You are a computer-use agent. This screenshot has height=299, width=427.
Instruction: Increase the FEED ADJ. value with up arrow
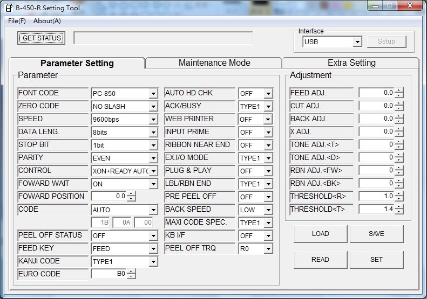click(x=399, y=91)
